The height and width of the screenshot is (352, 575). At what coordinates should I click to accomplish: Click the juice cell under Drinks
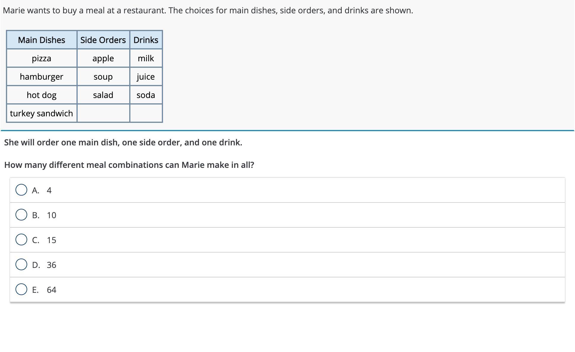pyautogui.click(x=146, y=76)
